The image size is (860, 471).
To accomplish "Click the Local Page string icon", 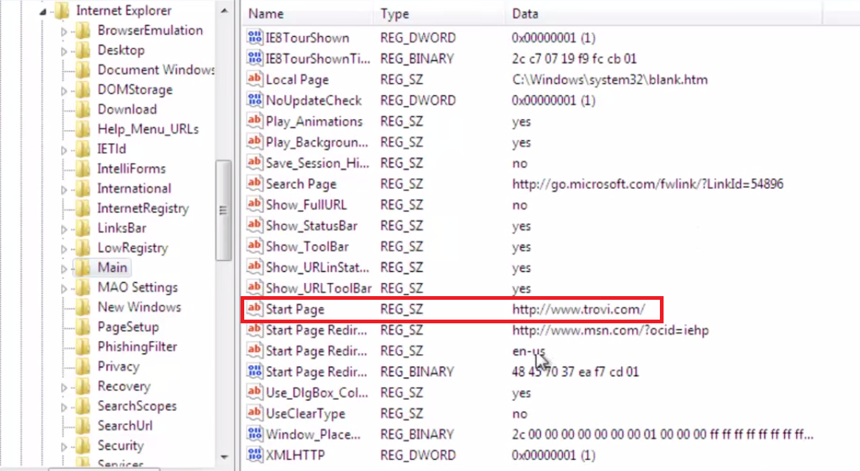I will click(x=255, y=79).
